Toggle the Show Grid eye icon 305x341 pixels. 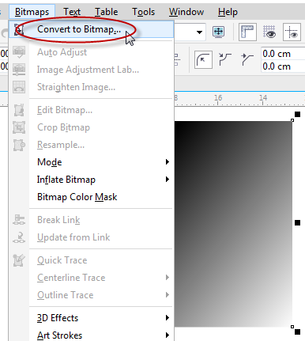(x=269, y=32)
